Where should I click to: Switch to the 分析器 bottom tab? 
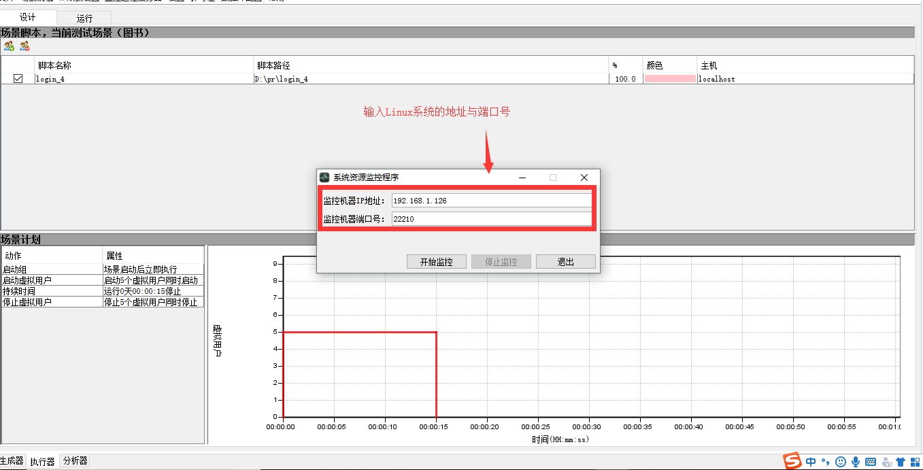coord(75,461)
